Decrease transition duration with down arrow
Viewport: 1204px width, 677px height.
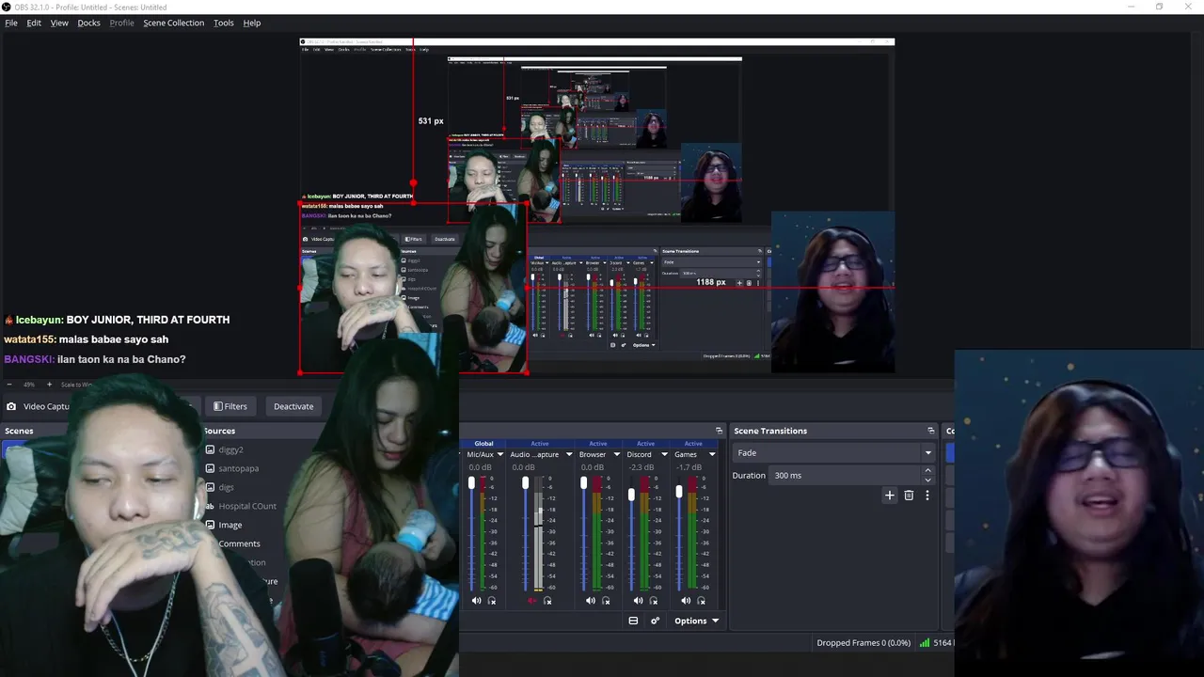[x=927, y=480]
